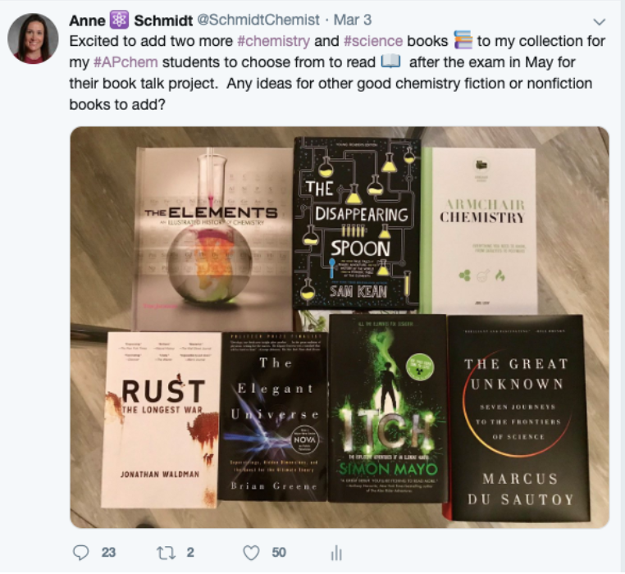Click the @SchmidtChemist handle

pyautogui.click(x=258, y=20)
